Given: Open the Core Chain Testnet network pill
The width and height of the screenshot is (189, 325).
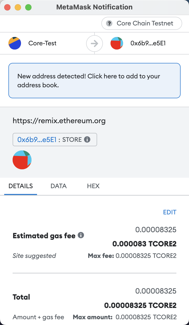Looking at the screenshot, I should [x=141, y=23].
